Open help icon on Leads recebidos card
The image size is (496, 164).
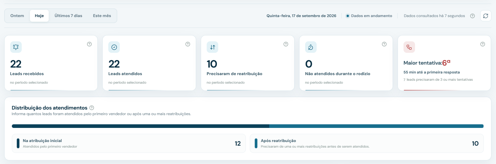[x=90, y=44]
